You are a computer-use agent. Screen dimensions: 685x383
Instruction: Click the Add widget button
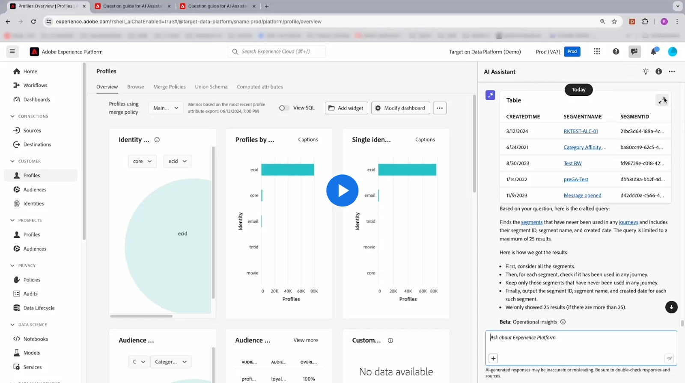[x=346, y=108]
